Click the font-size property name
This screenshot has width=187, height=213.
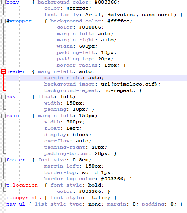click(52, 160)
